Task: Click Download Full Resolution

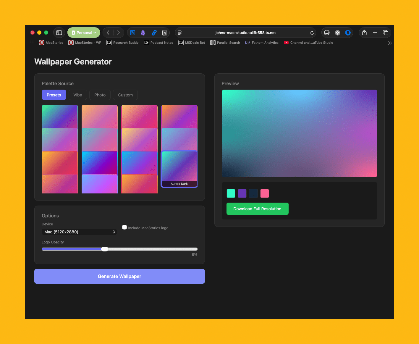Action: tap(257, 209)
